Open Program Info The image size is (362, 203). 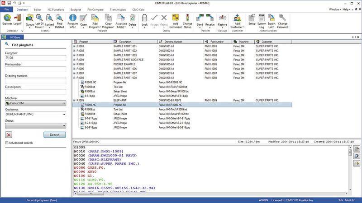click(x=72, y=20)
